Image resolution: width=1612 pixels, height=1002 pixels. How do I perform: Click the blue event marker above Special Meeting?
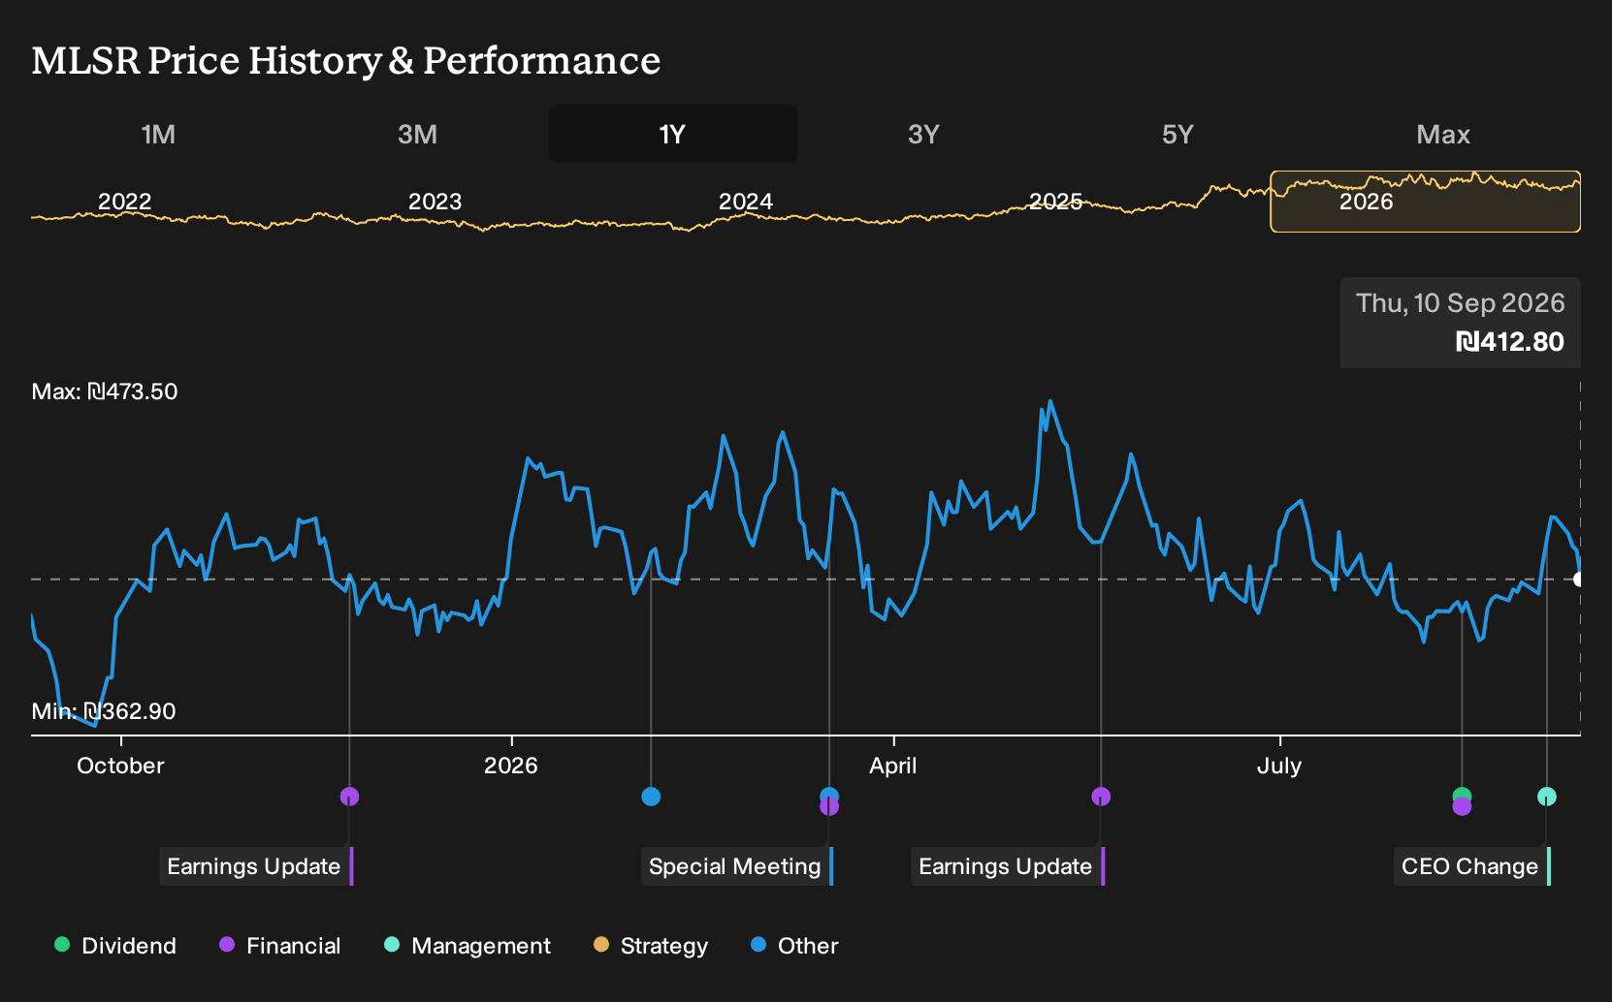coord(829,796)
